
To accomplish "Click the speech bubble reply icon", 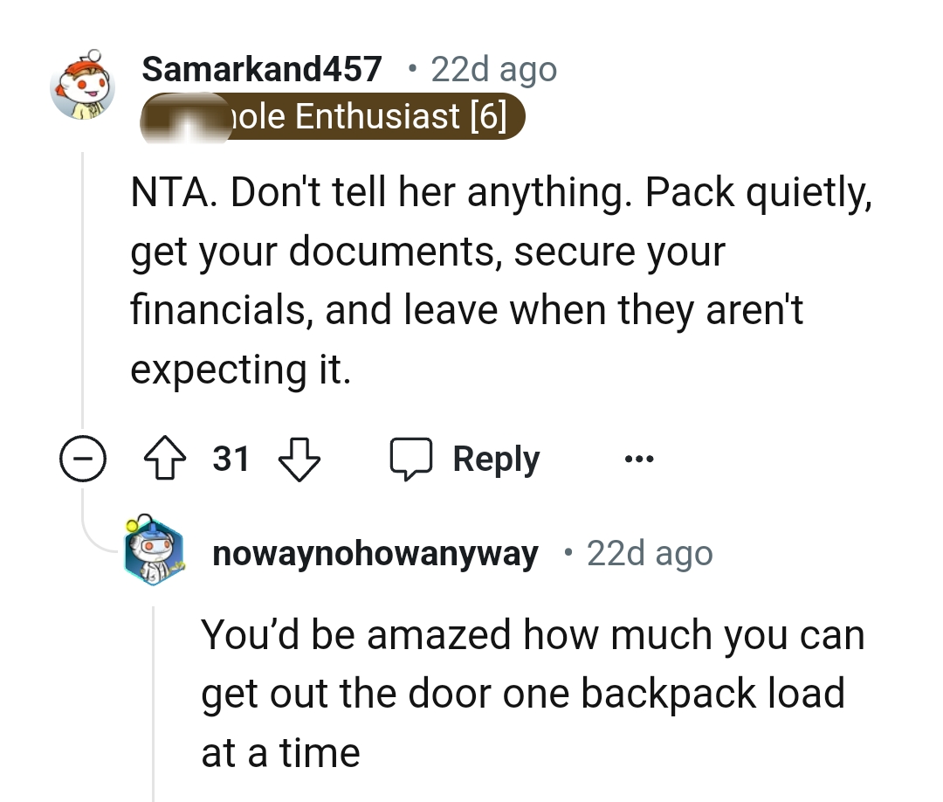I will (413, 458).
